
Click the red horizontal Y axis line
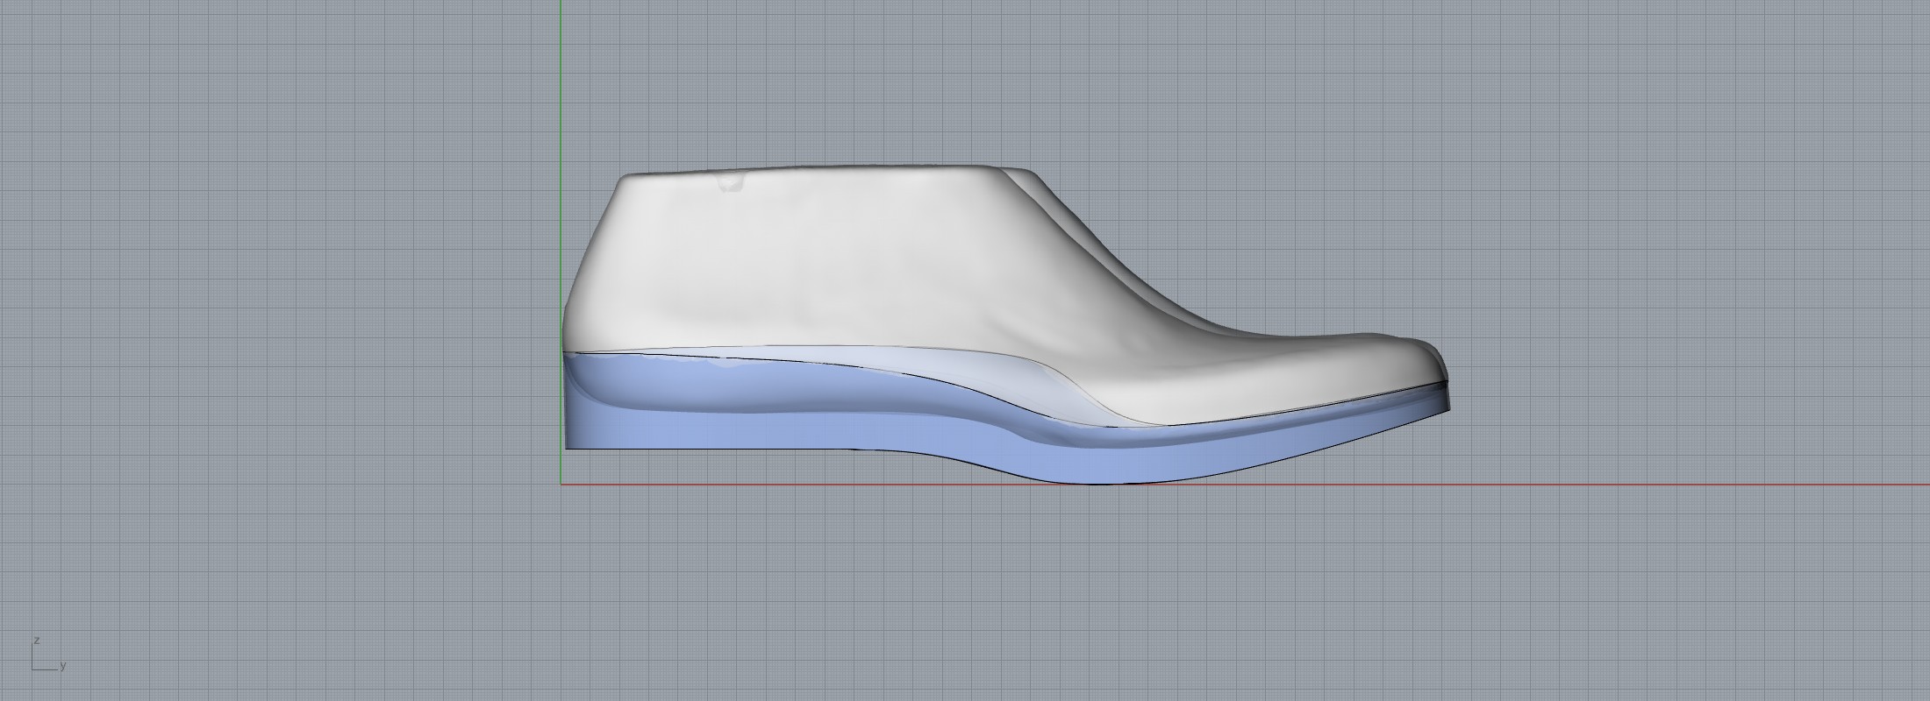click(x=1667, y=484)
